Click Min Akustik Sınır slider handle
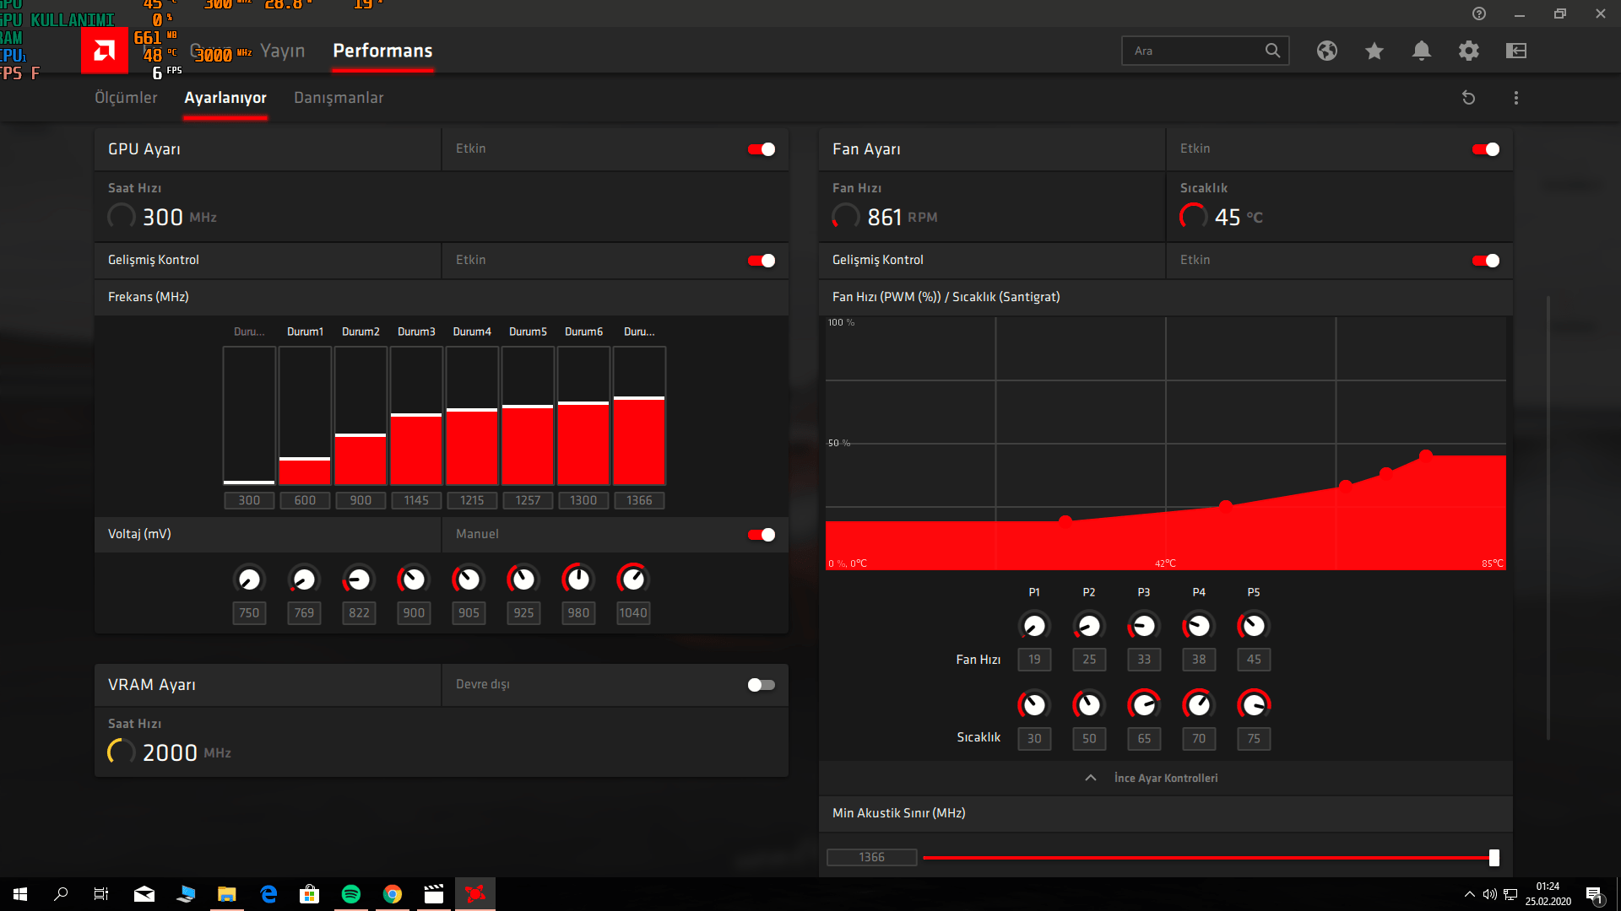The width and height of the screenshot is (1621, 911). tap(1494, 858)
